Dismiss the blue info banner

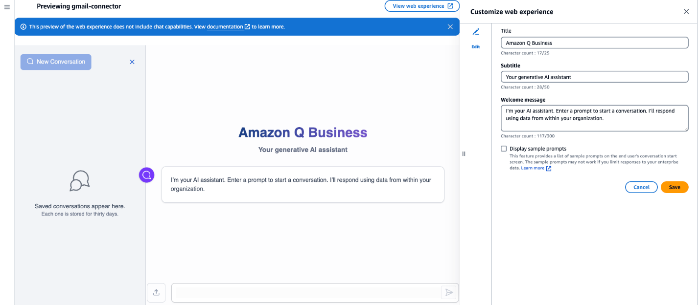[450, 27]
